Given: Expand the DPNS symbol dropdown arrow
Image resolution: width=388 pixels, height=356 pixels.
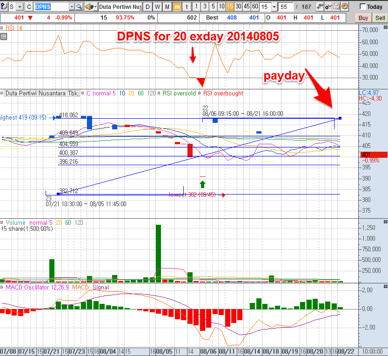Looking at the screenshot, I should (x=72, y=7).
